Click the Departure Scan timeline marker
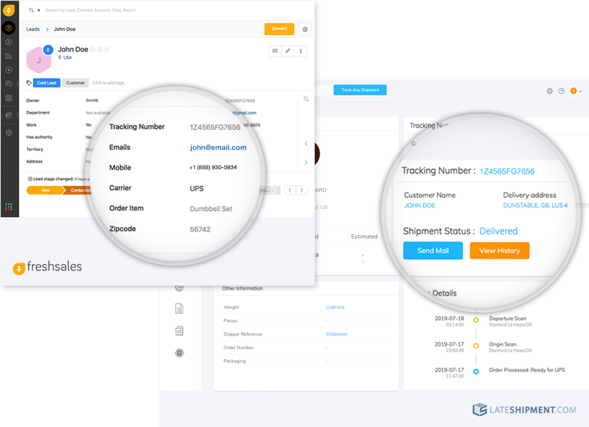Screen dimensions: 589x427 coord(476,320)
